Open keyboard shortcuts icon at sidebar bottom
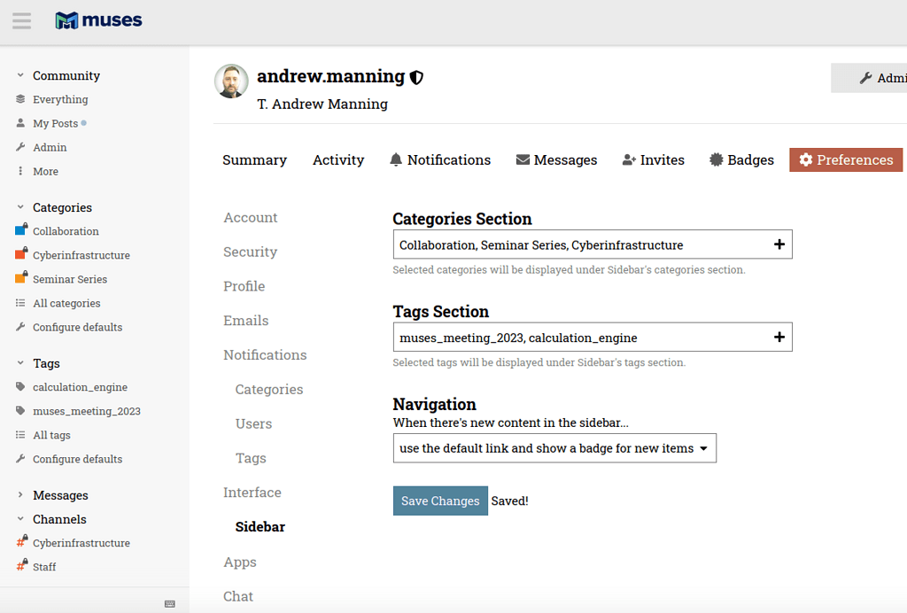 169,604
